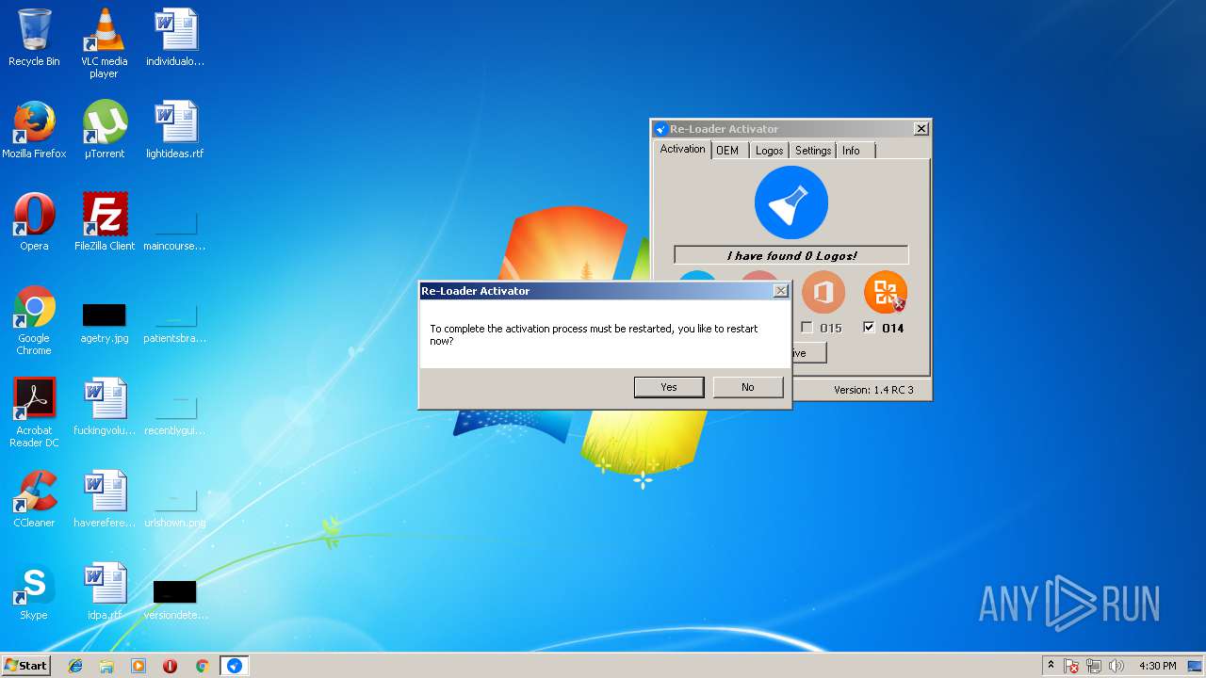Uncheck the O14 checkbox

point(869,328)
